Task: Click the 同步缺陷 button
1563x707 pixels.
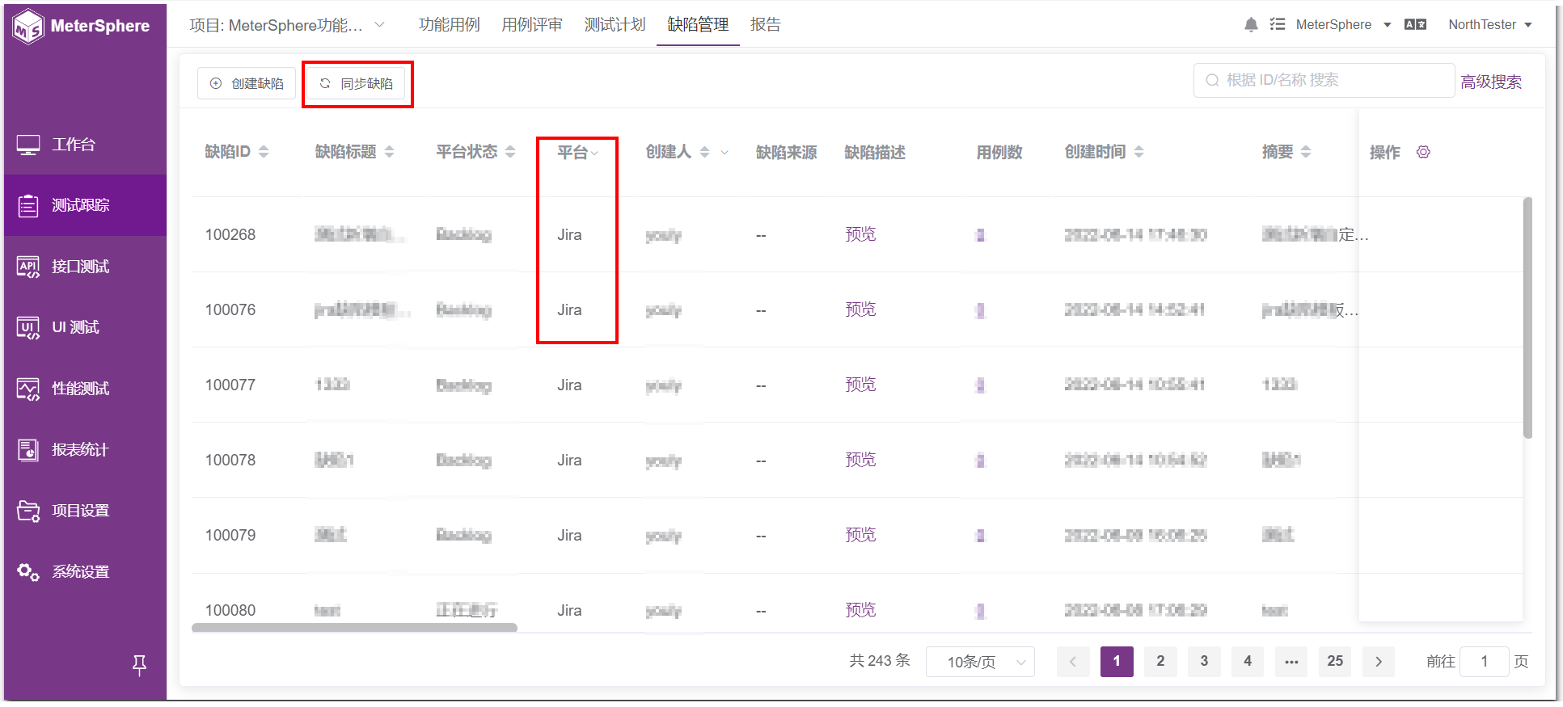Action: point(356,83)
